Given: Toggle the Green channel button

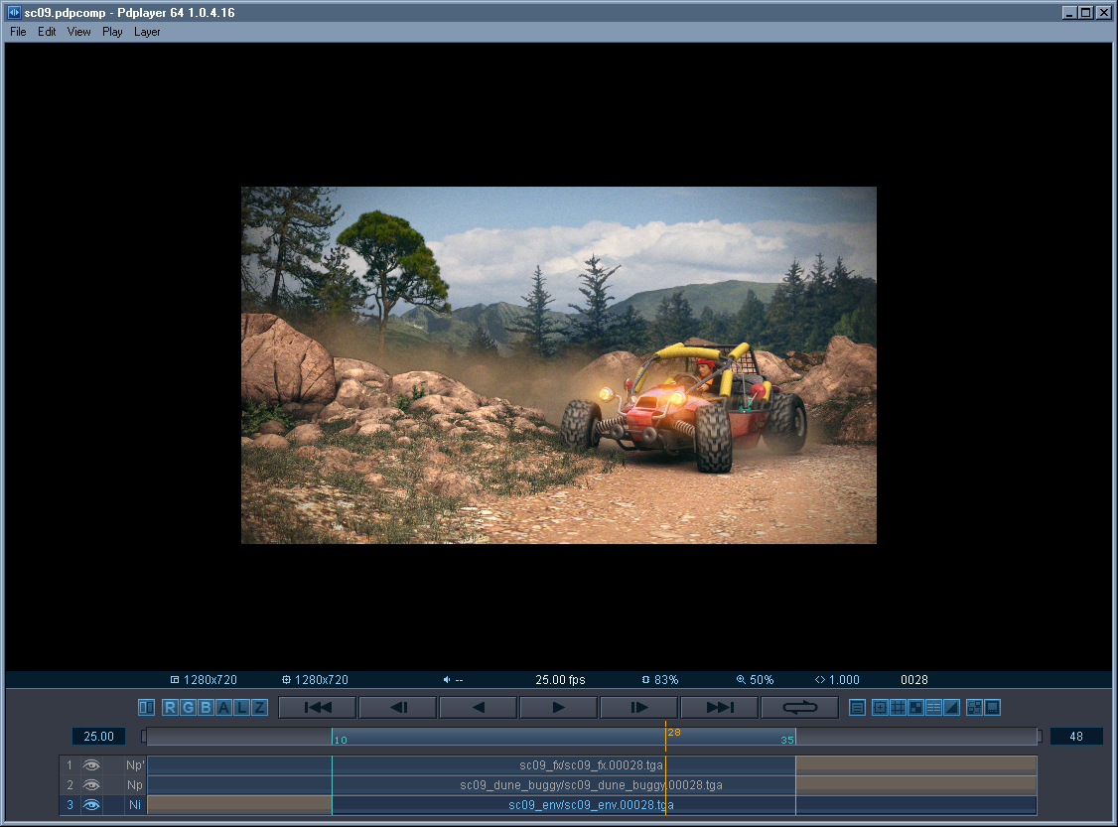Looking at the screenshot, I should pos(189,707).
